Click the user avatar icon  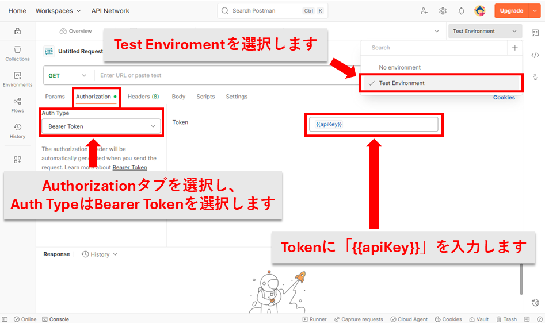pyautogui.click(x=480, y=11)
